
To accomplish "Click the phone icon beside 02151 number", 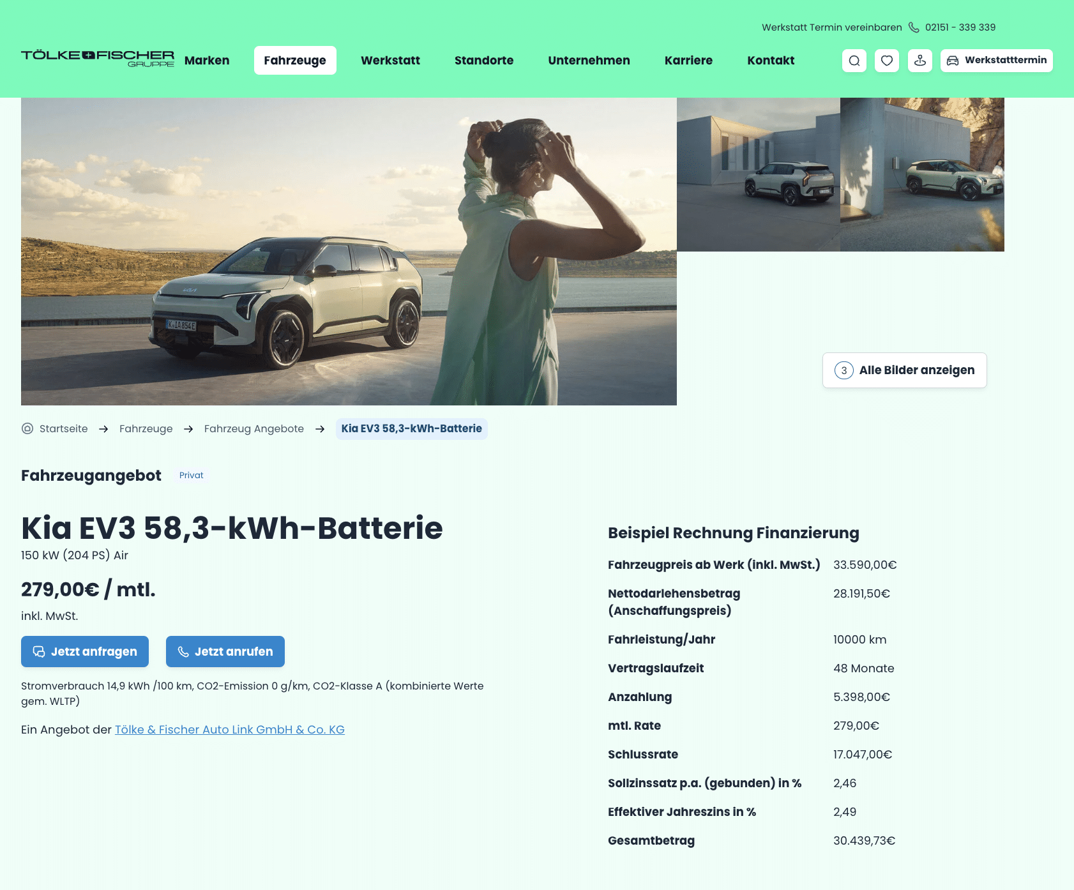I will coord(914,27).
